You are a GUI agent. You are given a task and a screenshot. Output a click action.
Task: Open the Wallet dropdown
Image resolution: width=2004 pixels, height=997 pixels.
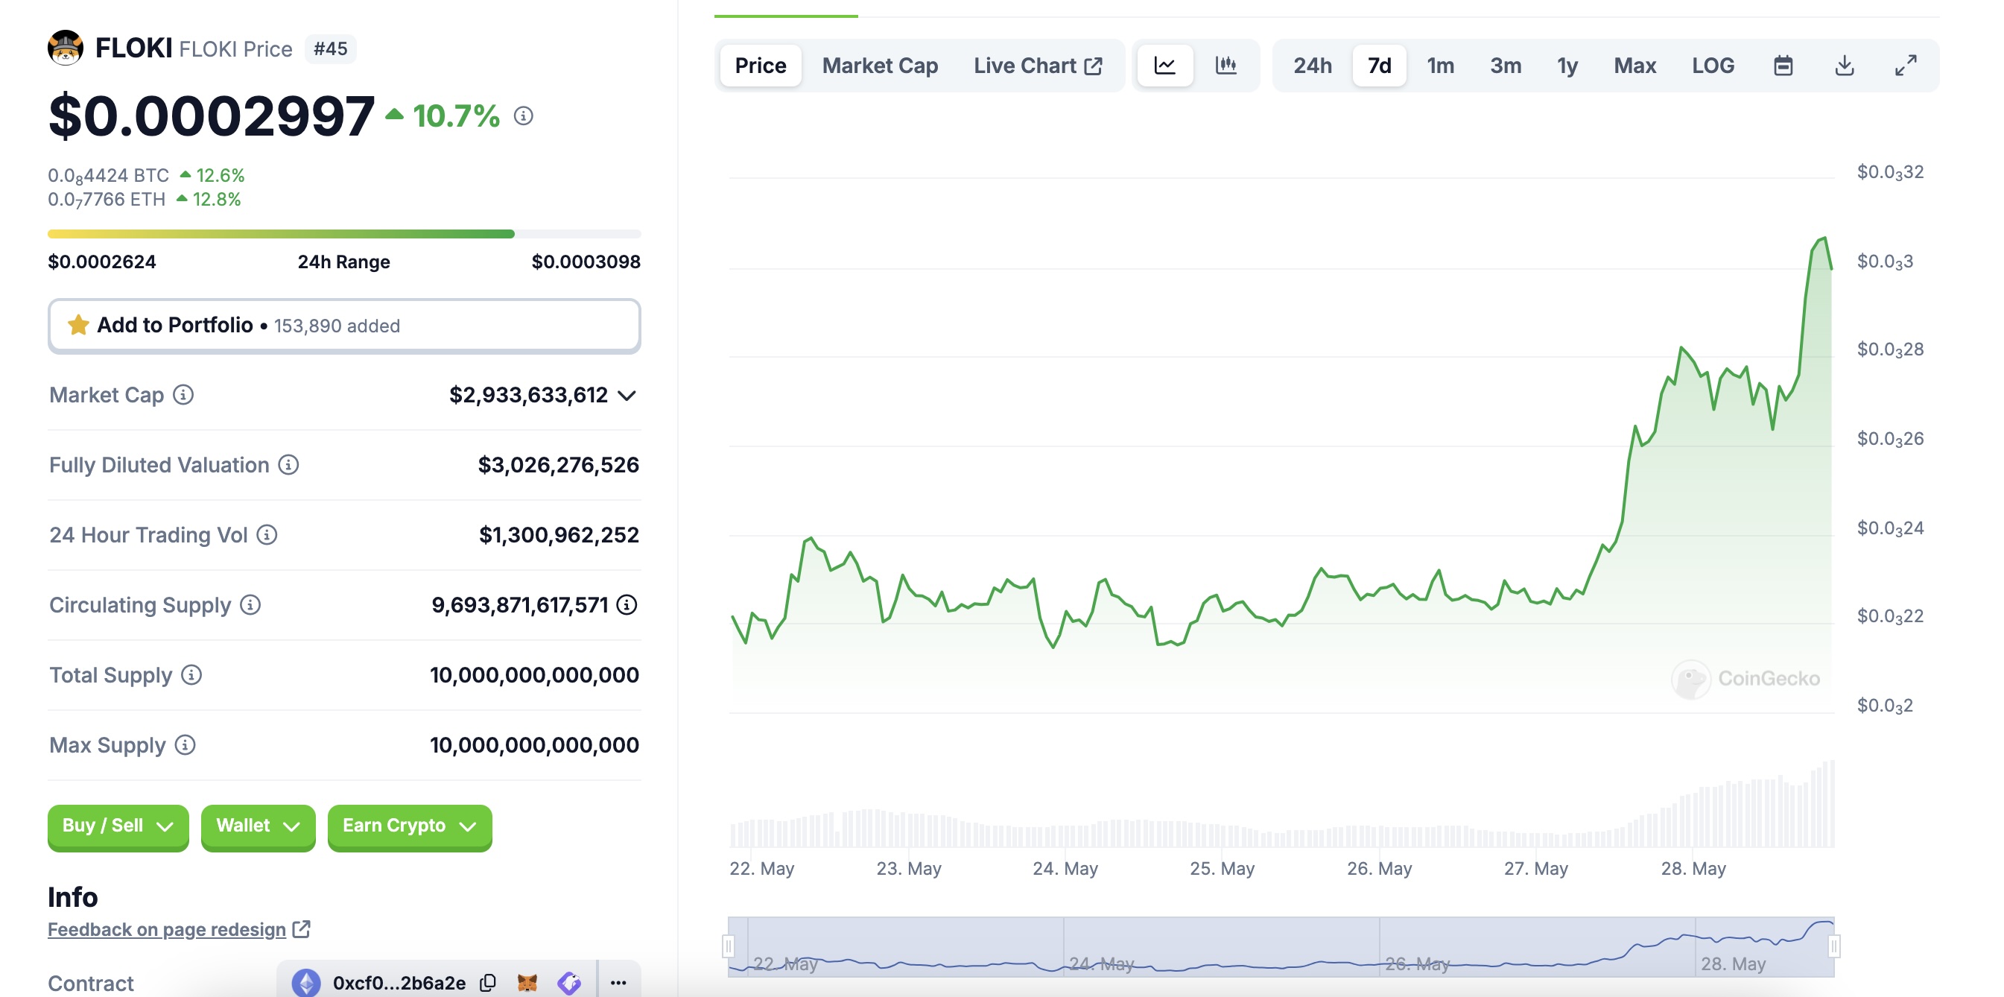pos(259,826)
